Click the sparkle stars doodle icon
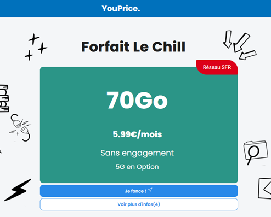The height and width of the screenshot is (217, 271). click(36, 47)
